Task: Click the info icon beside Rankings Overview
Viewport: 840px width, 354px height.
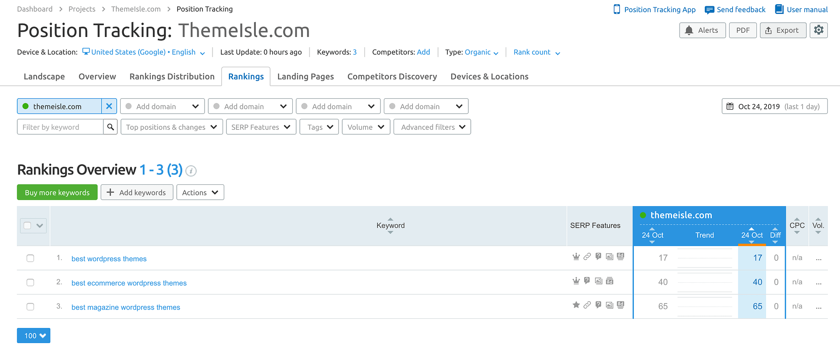Action: click(x=191, y=171)
